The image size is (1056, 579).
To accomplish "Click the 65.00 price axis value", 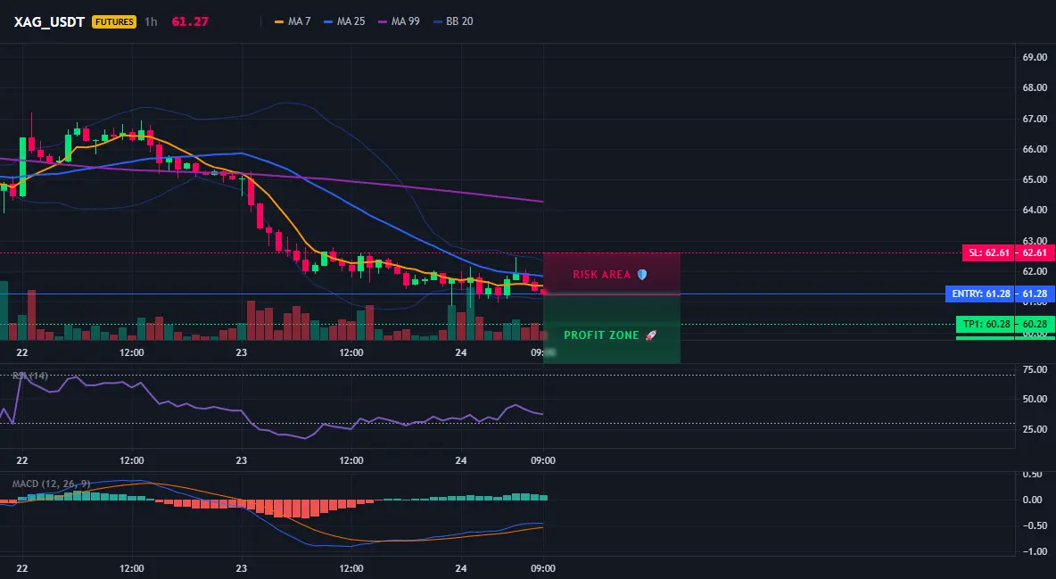I will point(1035,179).
